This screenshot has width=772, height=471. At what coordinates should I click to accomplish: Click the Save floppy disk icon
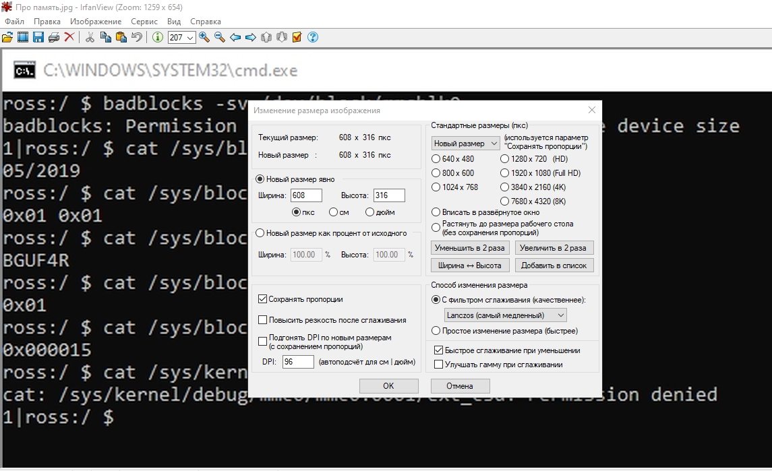pyautogui.click(x=38, y=38)
